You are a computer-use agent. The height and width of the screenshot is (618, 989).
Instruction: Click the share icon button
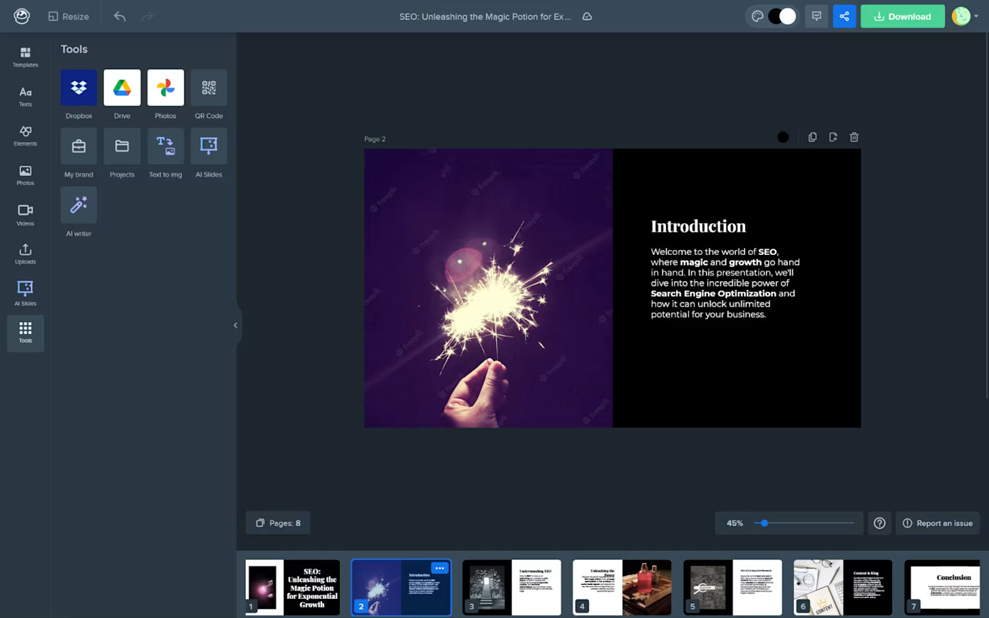pyautogui.click(x=844, y=16)
